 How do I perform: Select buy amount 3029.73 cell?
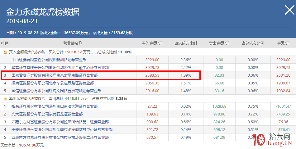[152, 68]
